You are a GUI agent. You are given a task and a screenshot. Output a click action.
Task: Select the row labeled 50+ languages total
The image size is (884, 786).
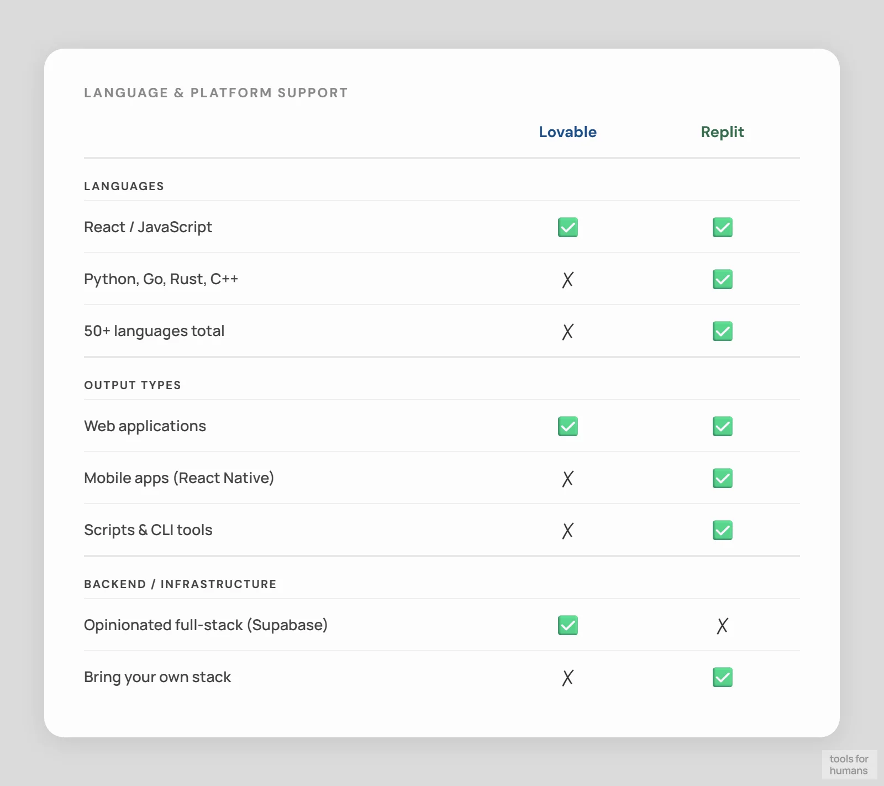[154, 331]
